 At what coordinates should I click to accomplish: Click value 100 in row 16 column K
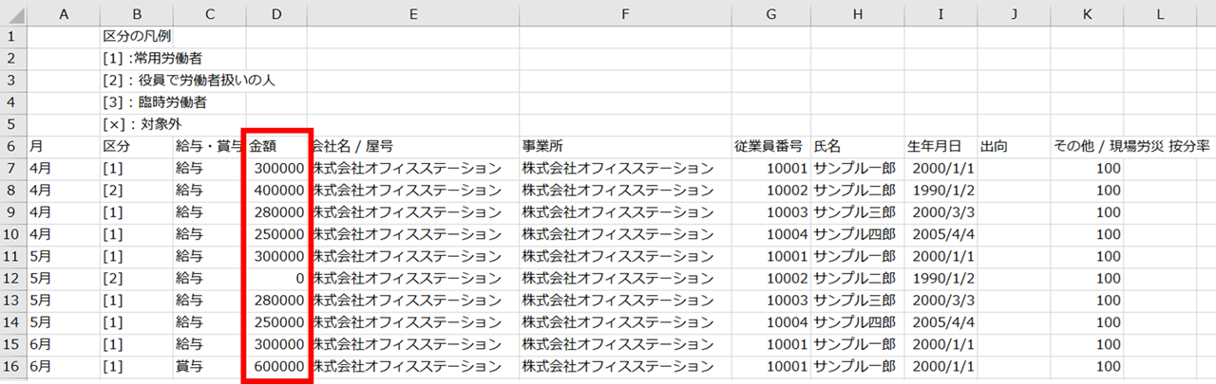(x=1087, y=366)
